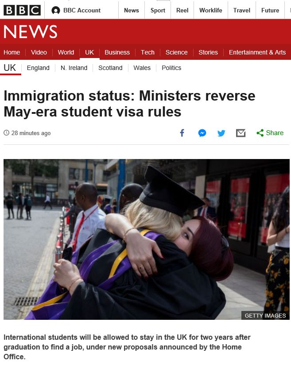291x365 pixels.
Task: Open BBC Account sign-in icon
Action: click(56, 11)
